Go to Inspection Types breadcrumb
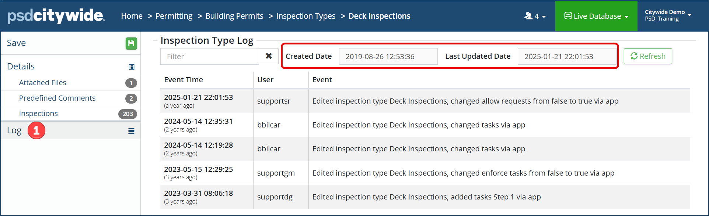 point(306,16)
